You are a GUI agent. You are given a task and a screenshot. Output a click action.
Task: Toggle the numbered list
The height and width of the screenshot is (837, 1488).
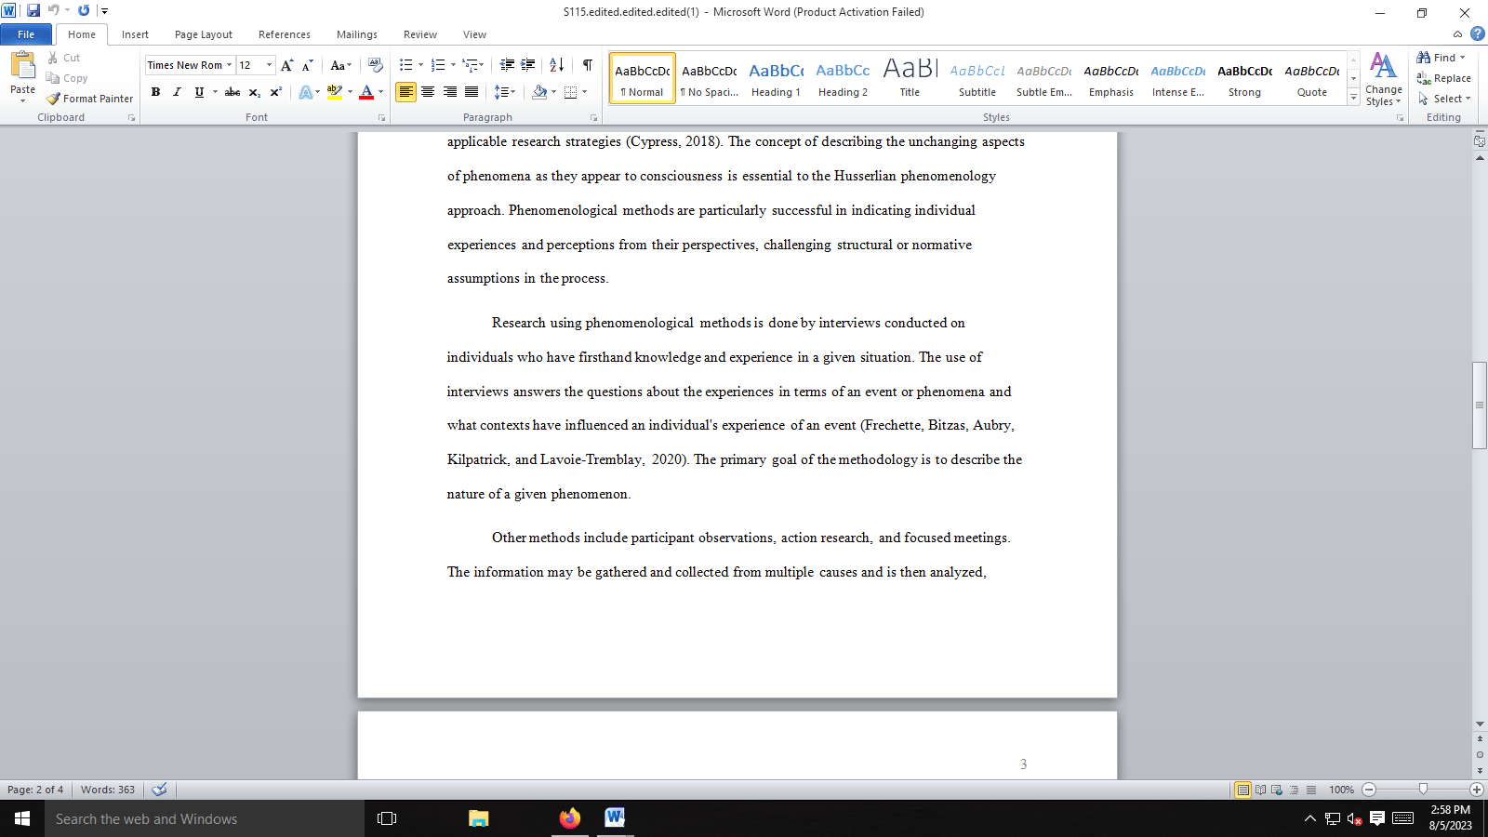pyautogui.click(x=437, y=65)
